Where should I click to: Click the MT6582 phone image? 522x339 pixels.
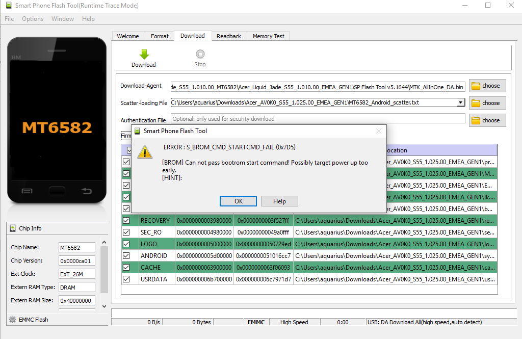tap(57, 120)
